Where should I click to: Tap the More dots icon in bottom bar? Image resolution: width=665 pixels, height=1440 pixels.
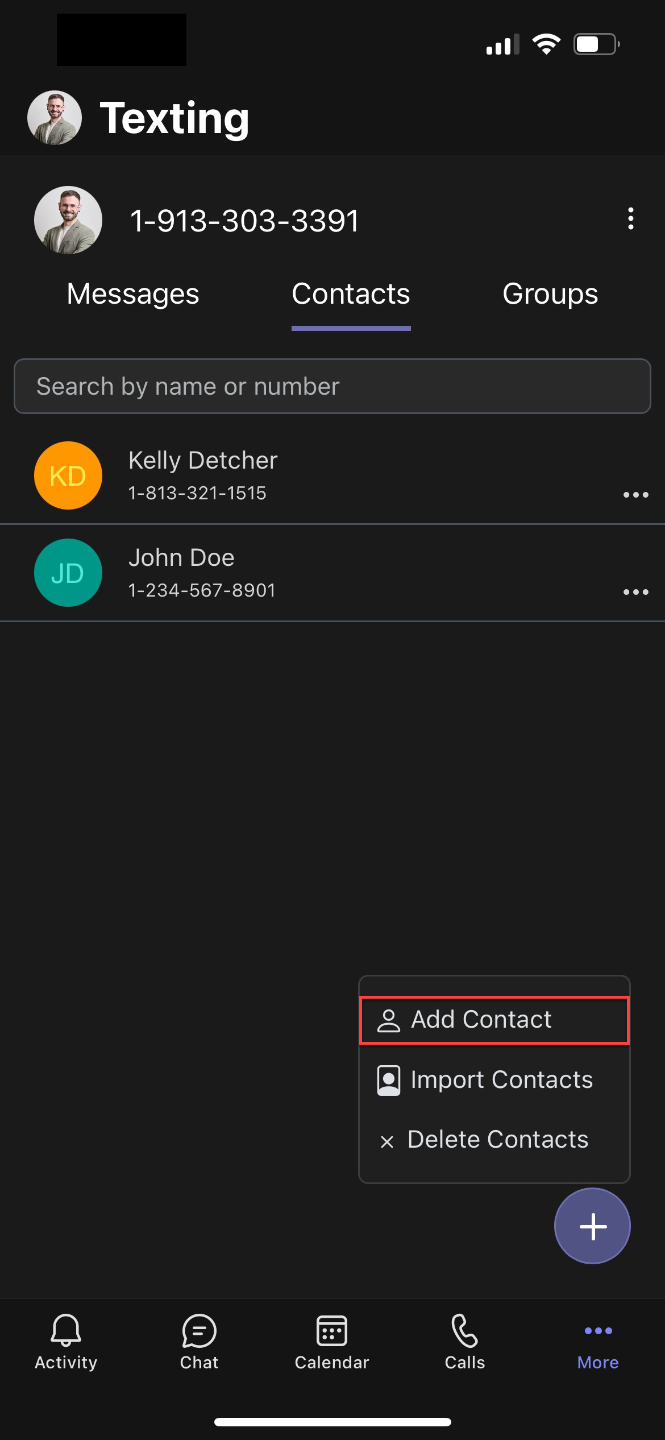598,1330
